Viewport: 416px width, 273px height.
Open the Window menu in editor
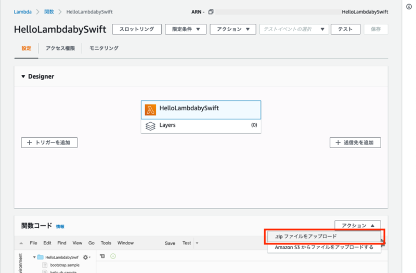click(x=125, y=243)
